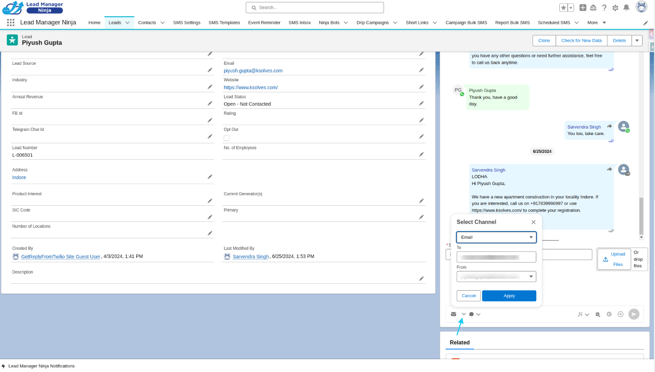This screenshot has height=372, width=655.
Task: Click the favorites star icon
Action: (x=563, y=8)
